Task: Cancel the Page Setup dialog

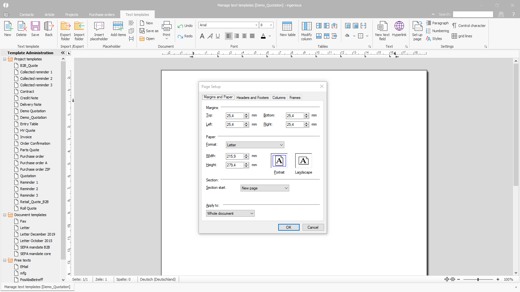Action: 313,227
